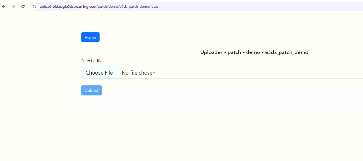Viewport: 363px width, 161px height.
Task: Click the word "Uploader" in the heading
Action: click(x=211, y=52)
